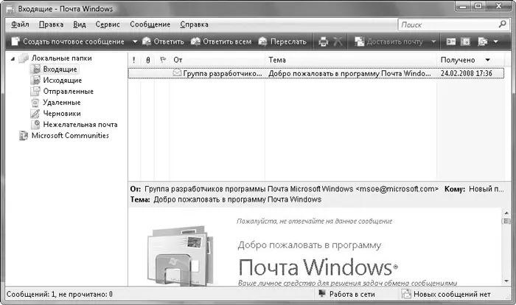Image resolution: width=516 pixels, height=305 pixels.
Task: Click Ответить всем in toolbar
Action: pyautogui.click(x=221, y=41)
